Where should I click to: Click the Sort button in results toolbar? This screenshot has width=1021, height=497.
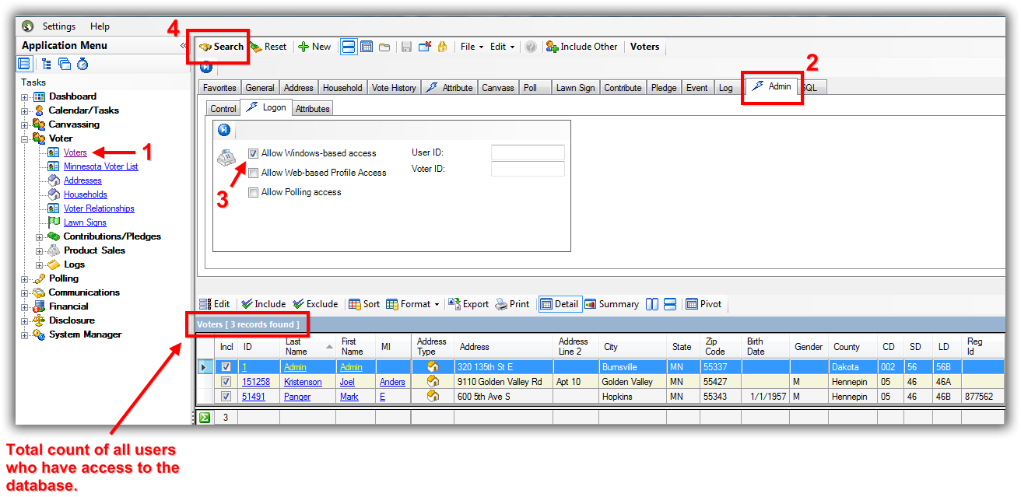(x=364, y=304)
